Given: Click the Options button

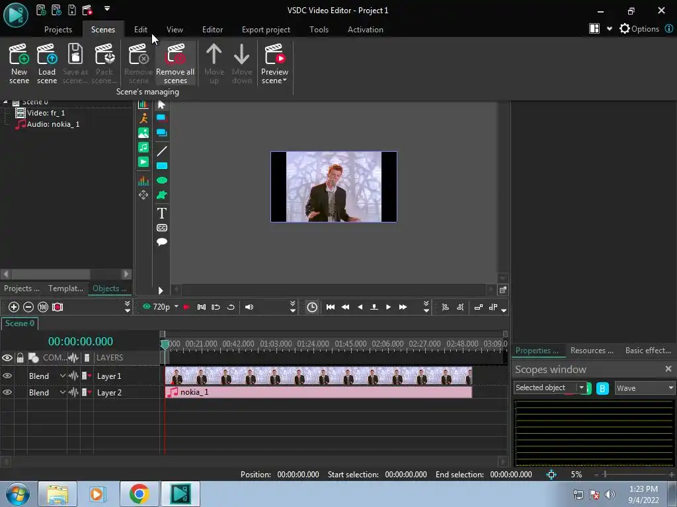Looking at the screenshot, I should pyautogui.click(x=639, y=29).
